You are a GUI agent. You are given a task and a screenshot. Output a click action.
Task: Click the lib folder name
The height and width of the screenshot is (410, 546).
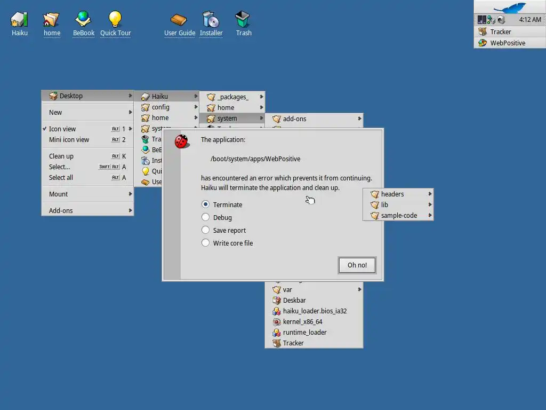coord(384,204)
